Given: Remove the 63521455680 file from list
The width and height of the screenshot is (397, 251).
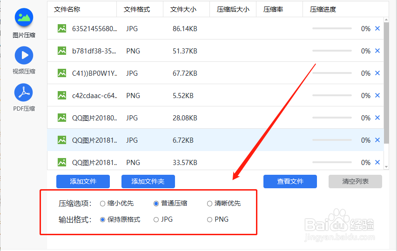Looking at the screenshot, I should click(x=377, y=28).
